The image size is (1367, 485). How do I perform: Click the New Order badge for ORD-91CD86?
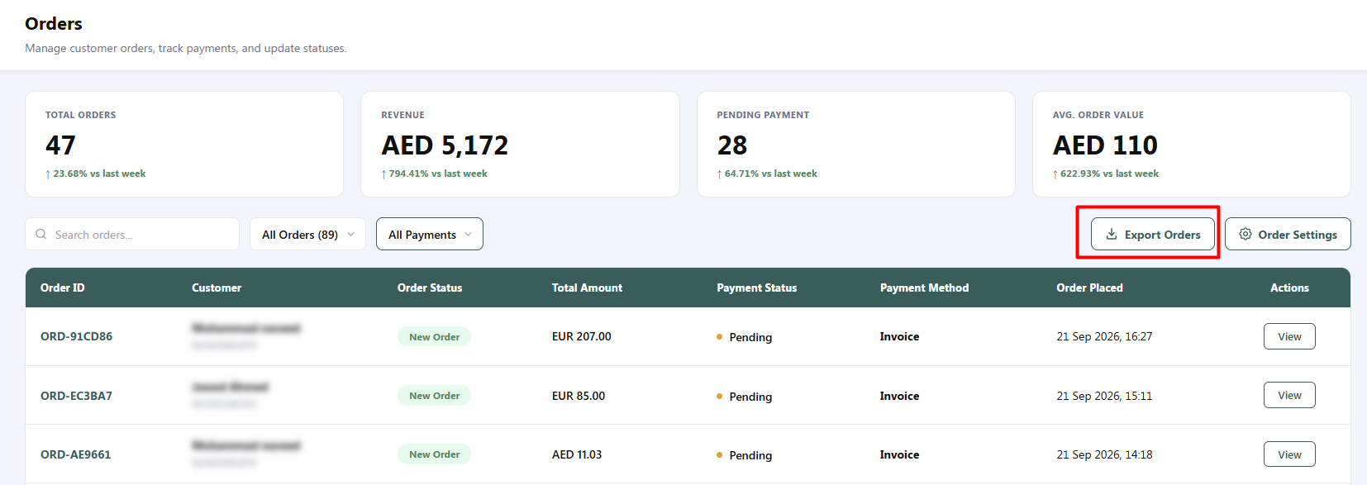point(434,337)
